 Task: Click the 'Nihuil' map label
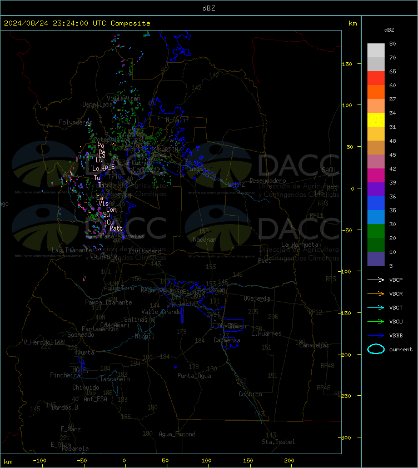[145, 336]
